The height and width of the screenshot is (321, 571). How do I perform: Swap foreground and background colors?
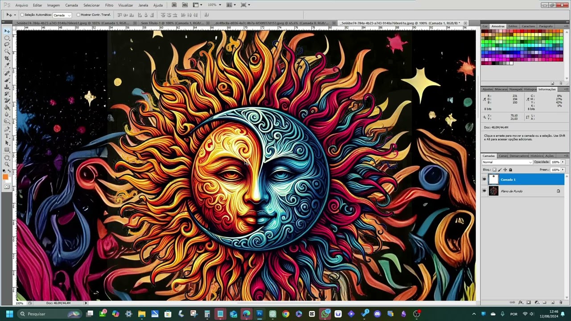click(x=9, y=171)
